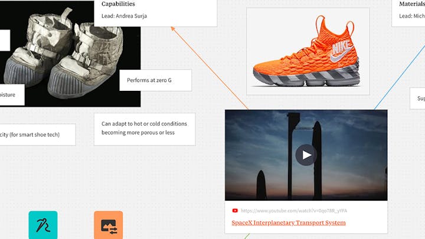Click the YouTube URL text

pyautogui.click(x=294, y=211)
